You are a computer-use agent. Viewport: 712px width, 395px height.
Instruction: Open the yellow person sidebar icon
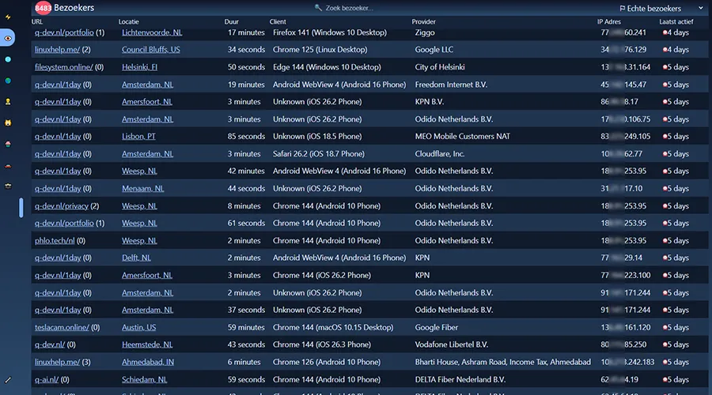[8, 102]
